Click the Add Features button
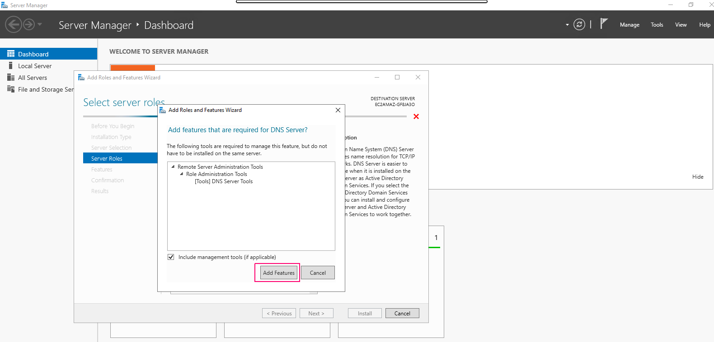 tap(279, 273)
